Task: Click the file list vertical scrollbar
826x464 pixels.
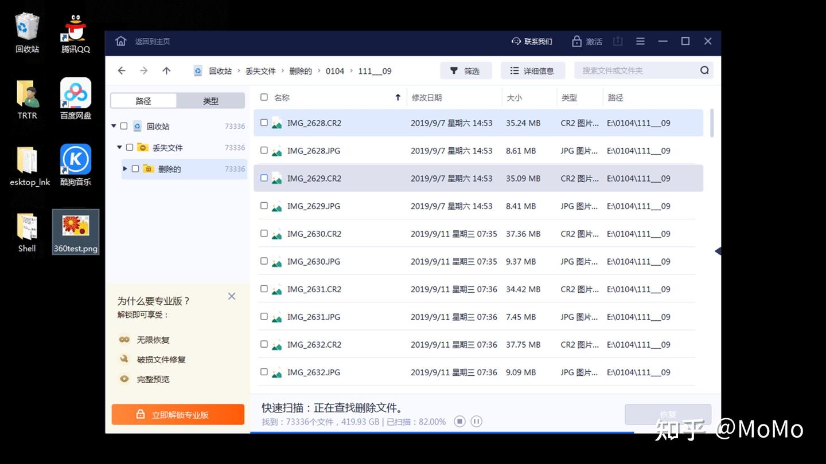Action: pos(712,123)
